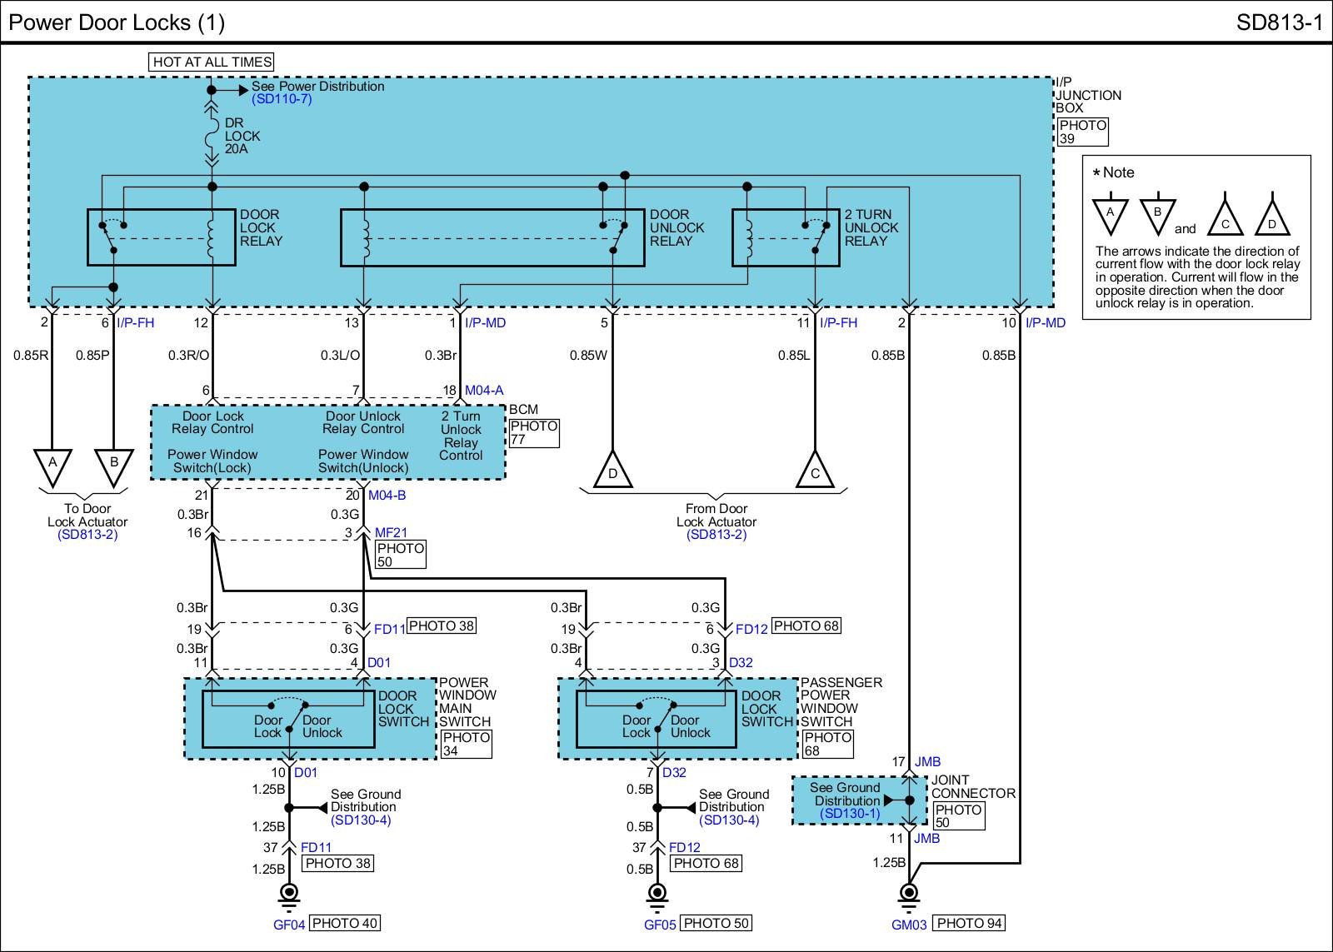Screen dimensions: 1333x952
Task: Click the door lock switch in Passenger Power Window Switch
Action: 657,719
